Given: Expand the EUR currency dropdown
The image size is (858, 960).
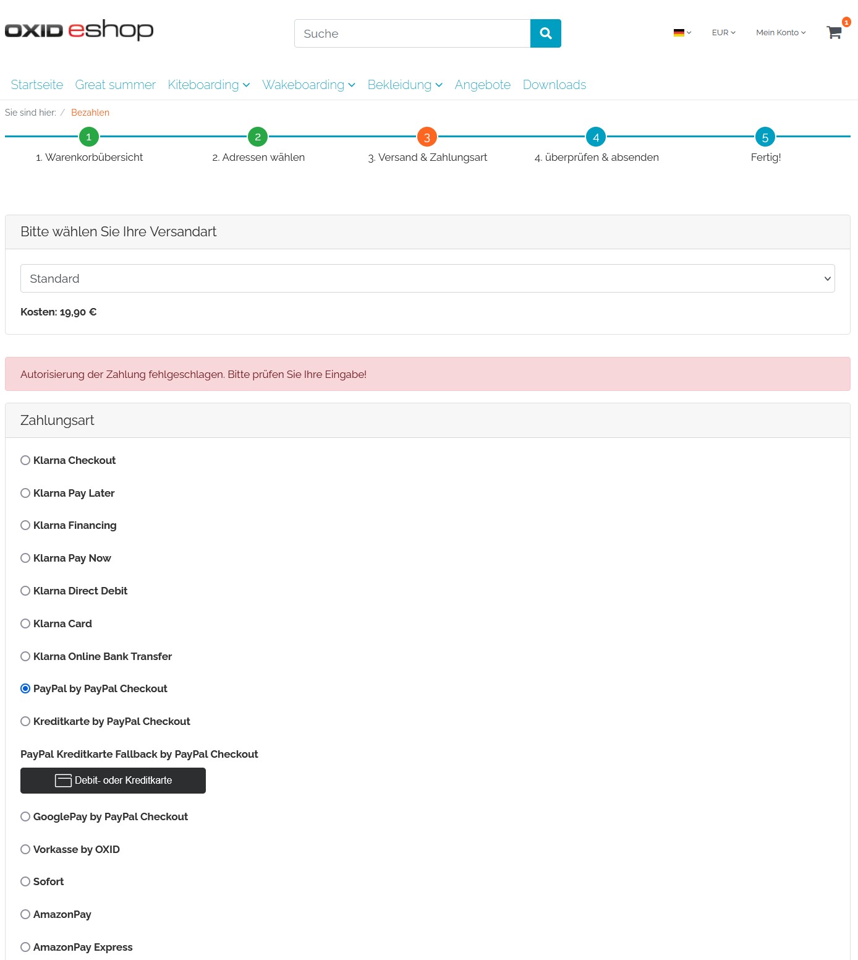Looking at the screenshot, I should (x=723, y=33).
